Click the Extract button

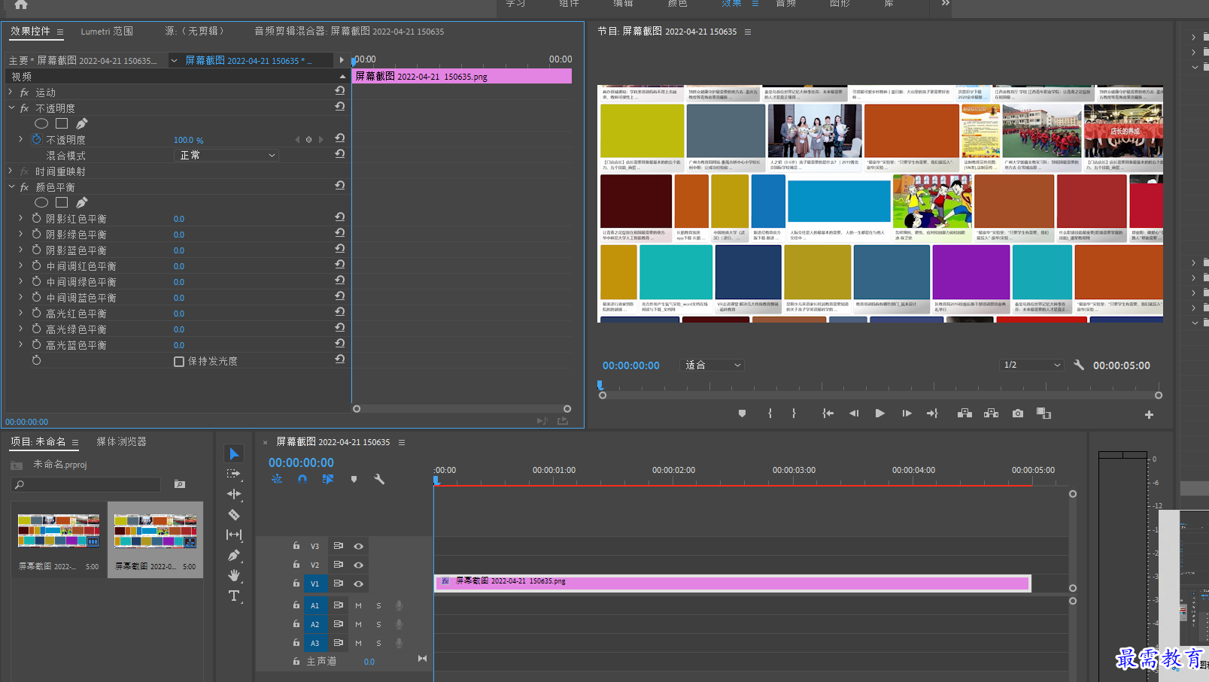991,414
